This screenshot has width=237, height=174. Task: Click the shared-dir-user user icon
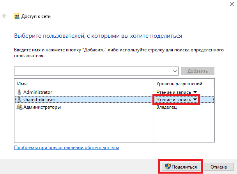pyautogui.click(x=19, y=99)
